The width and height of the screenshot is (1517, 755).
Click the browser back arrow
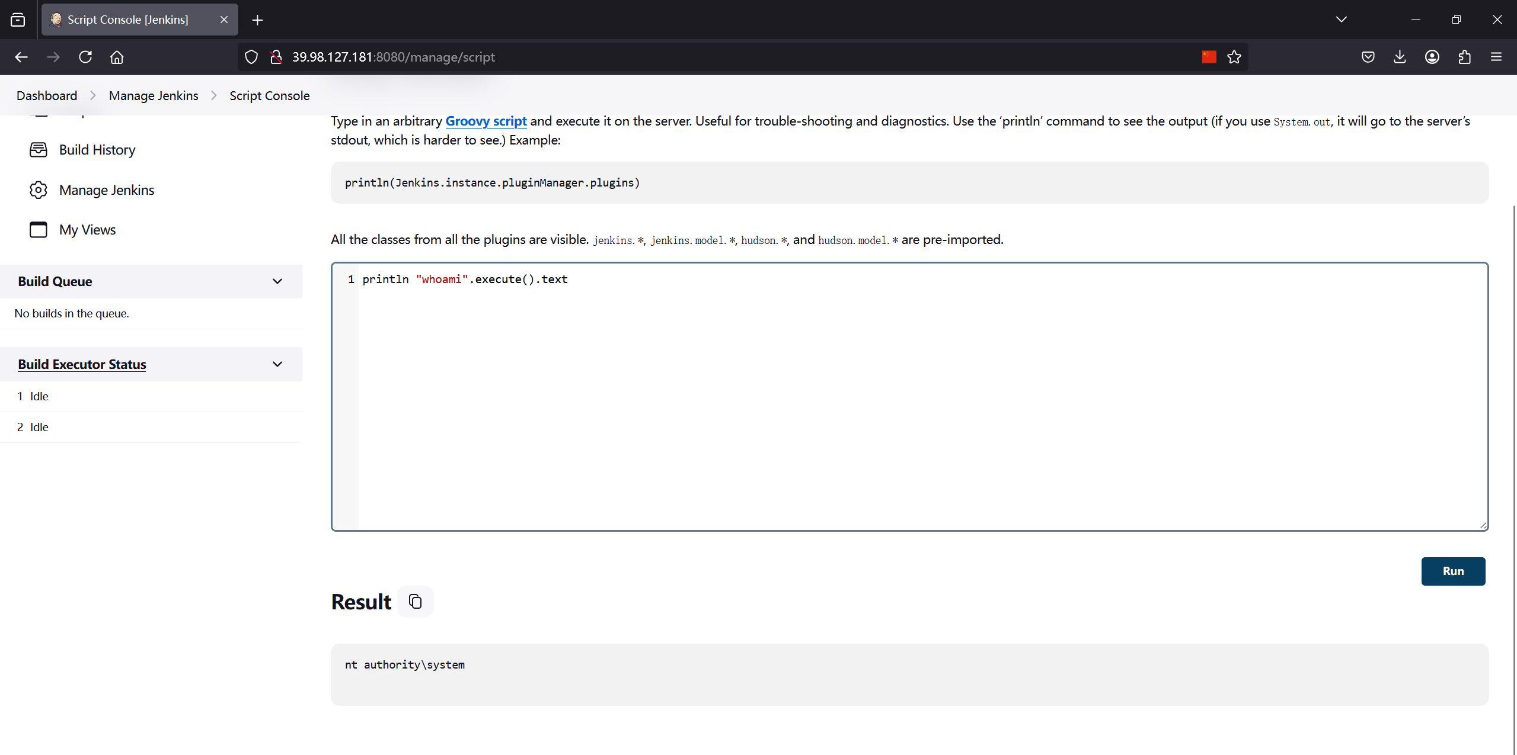pos(21,57)
